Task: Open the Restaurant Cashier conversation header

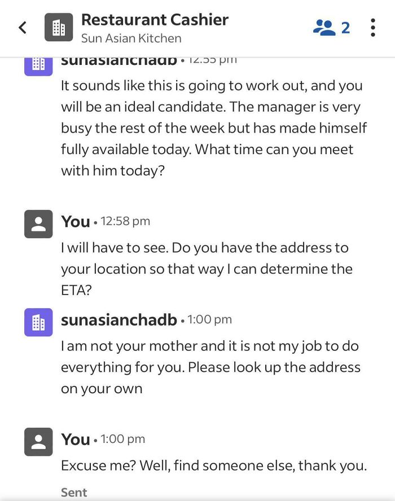Action: (155, 20)
